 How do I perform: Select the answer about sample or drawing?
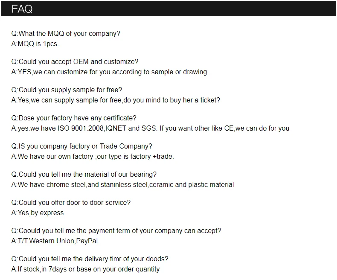point(110,72)
